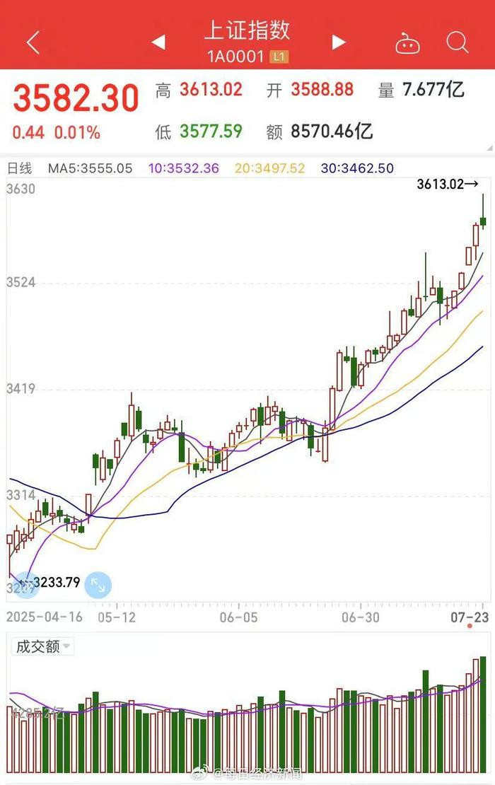Tap the 05-12 date label
Viewport: 495px width, 785px height.
point(117,617)
